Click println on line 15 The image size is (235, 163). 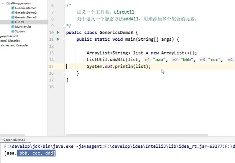[x=124, y=66]
